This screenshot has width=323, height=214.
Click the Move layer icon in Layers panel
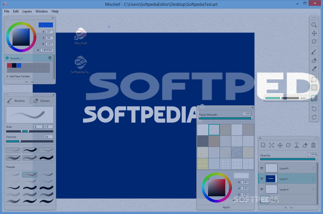coord(280,145)
